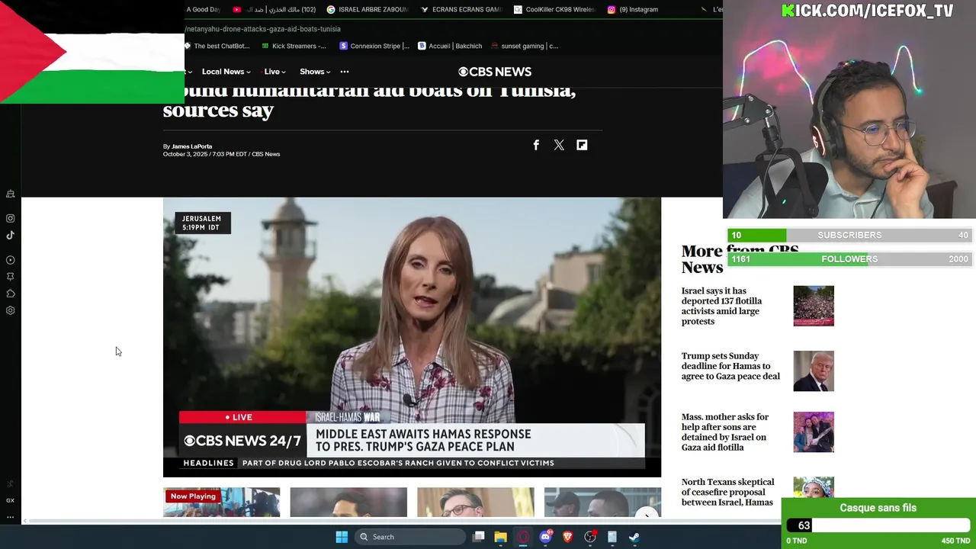Click Mass. mother story thumbnail
The width and height of the screenshot is (976, 549).
tap(814, 432)
